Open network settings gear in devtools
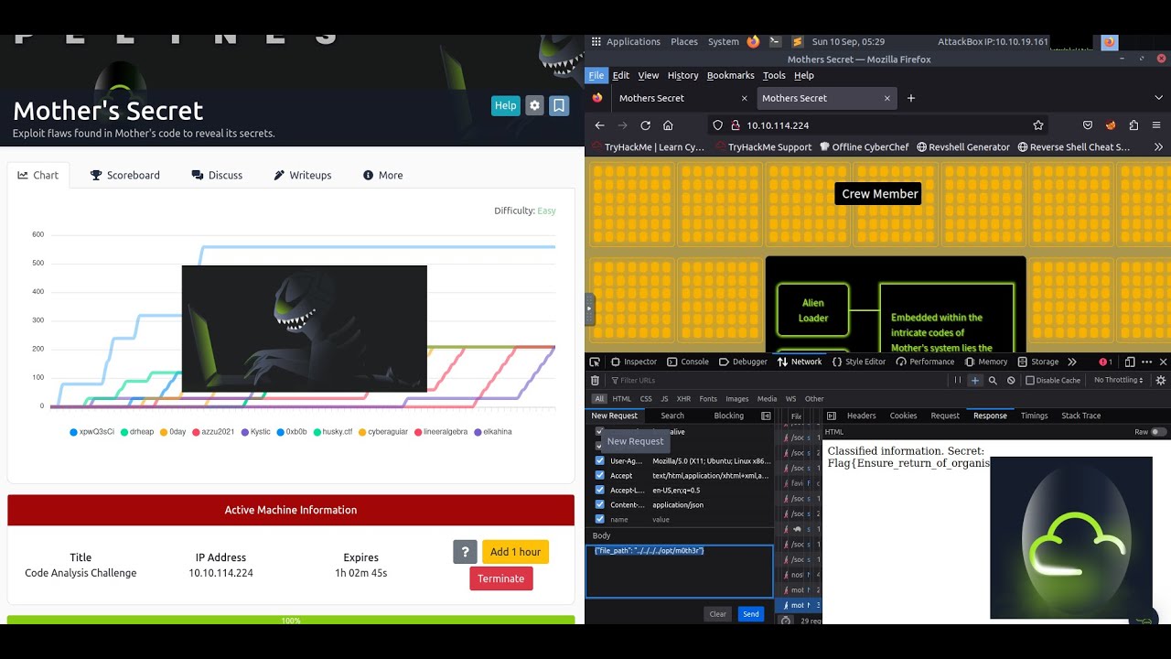Screen dimensions: 1171x659 click(1161, 380)
